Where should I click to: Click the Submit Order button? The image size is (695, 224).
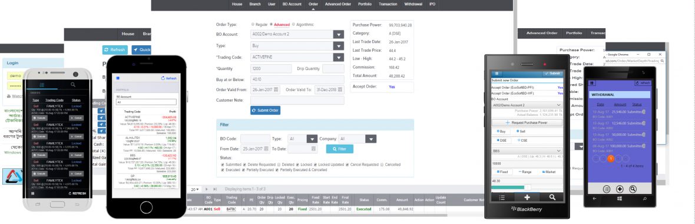(265, 110)
